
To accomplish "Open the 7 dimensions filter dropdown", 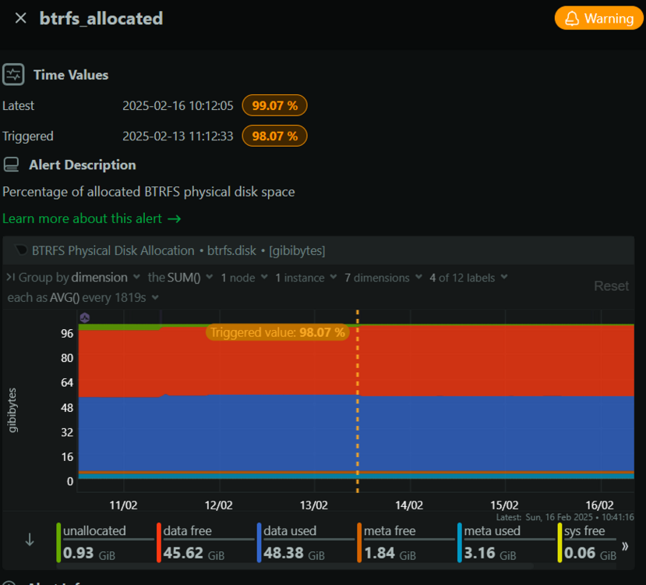I will 383,278.
